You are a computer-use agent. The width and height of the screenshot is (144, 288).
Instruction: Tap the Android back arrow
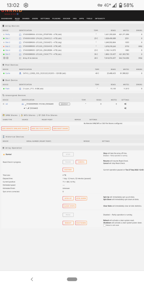pos(32,279)
